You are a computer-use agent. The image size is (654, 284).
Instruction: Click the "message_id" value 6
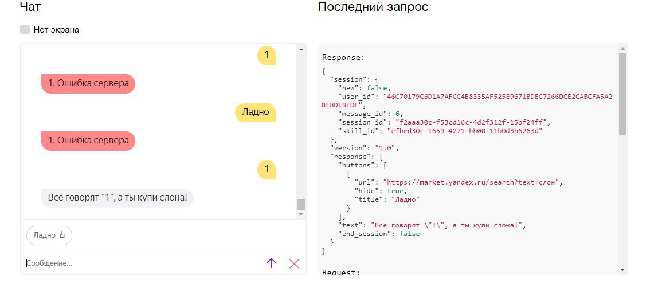click(397, 114)
